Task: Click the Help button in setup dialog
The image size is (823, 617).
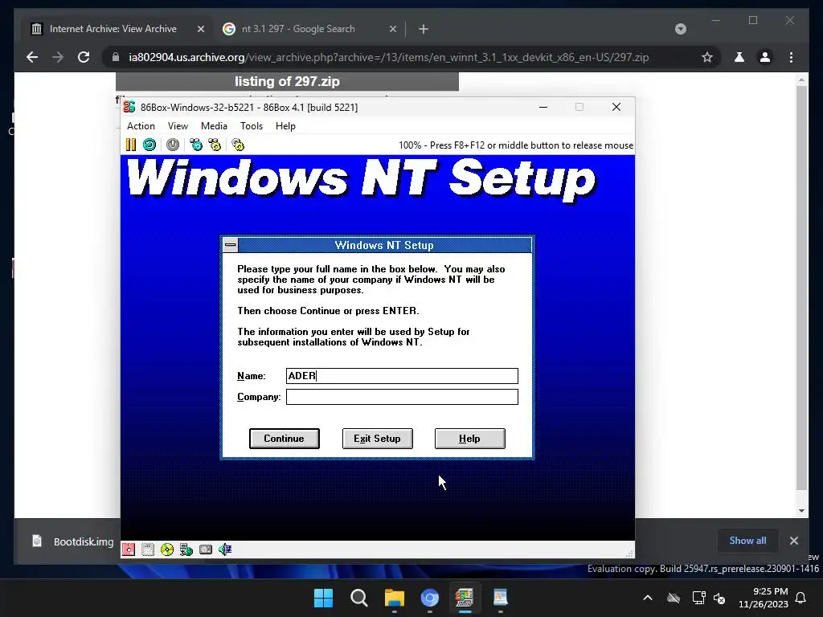Action: (x=469, y=439)
